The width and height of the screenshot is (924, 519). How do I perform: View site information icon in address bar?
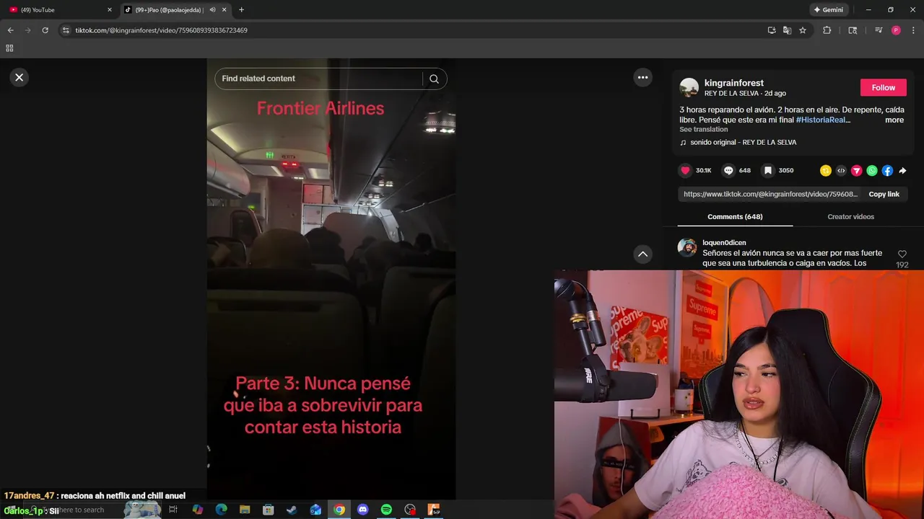pos(66,30)
